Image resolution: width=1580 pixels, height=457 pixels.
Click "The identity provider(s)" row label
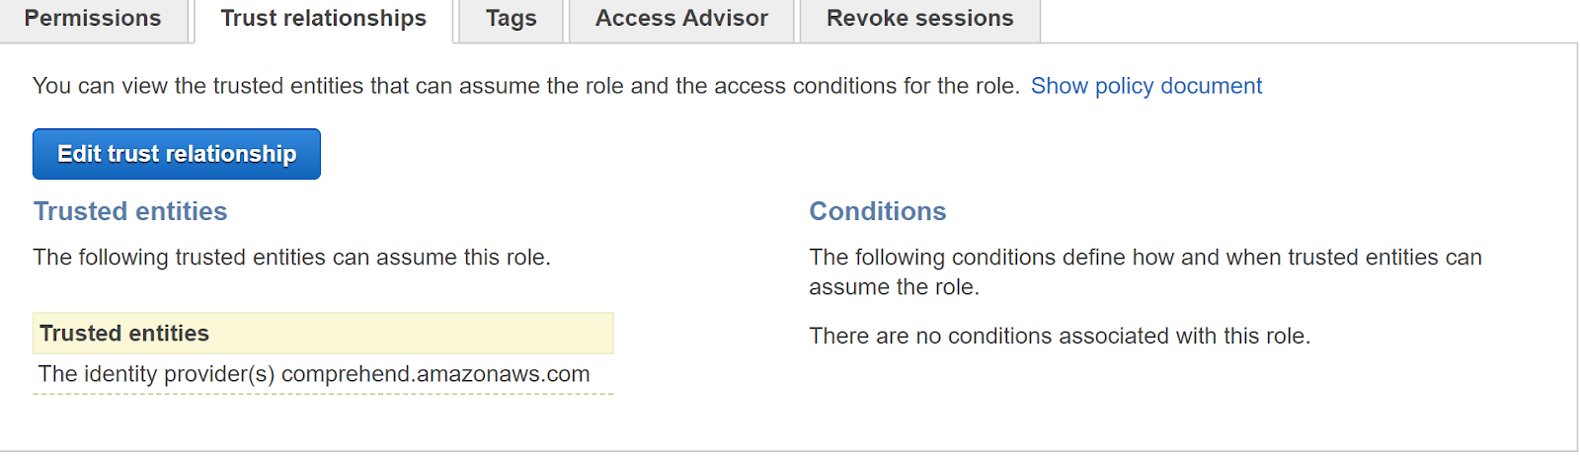[x=156, y=375]
